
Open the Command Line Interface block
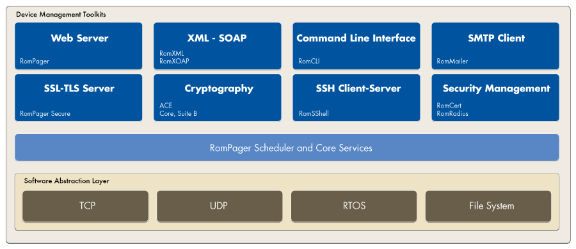[x=356, y=46]
